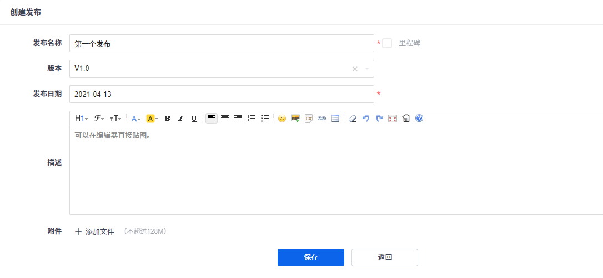This screenshot has width=603, height=278.
Task: Insert an image into the description
Action: (295, 119)
